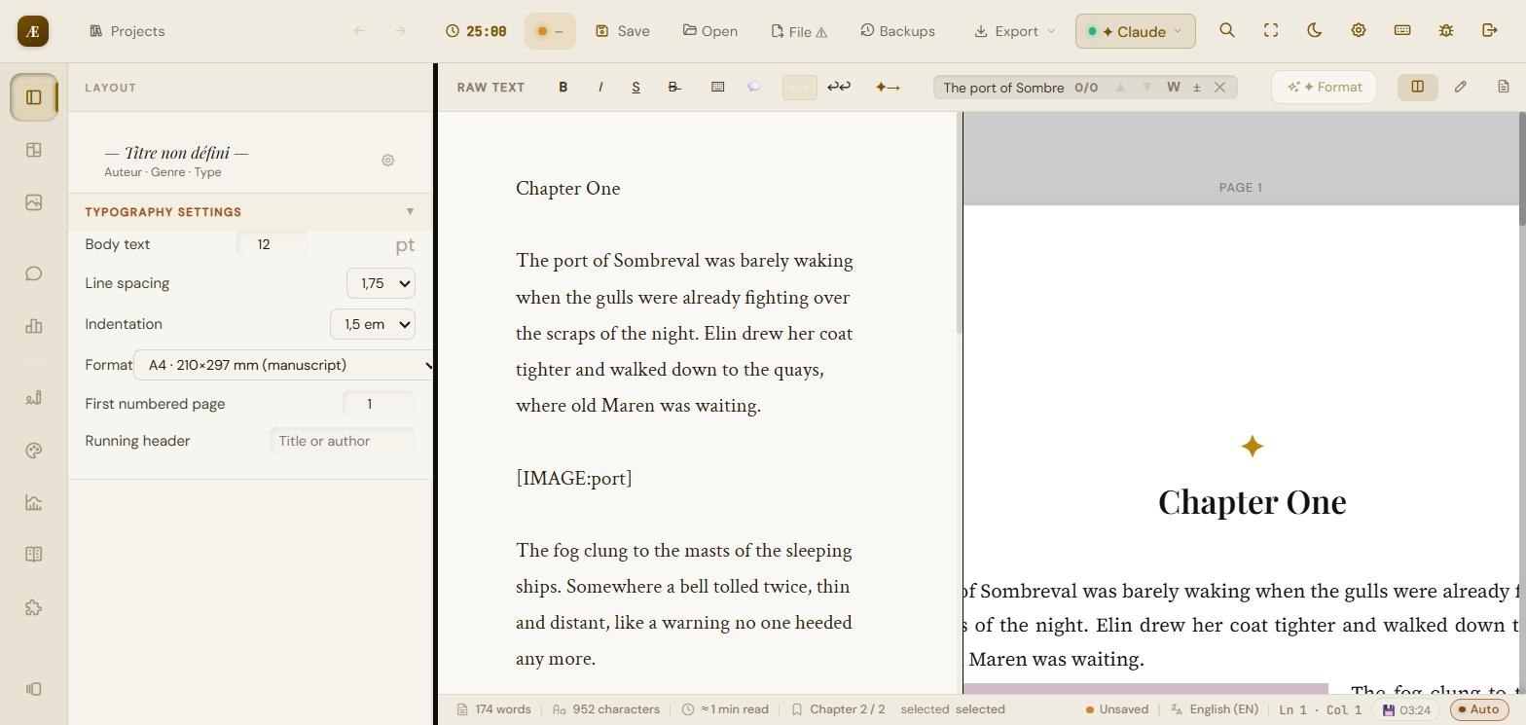Open the settings gear in top bar
This screenshot has width=1526, height=725.
point(1359,31)
